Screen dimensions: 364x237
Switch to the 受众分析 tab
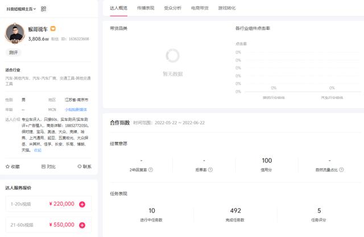point(172,8)
